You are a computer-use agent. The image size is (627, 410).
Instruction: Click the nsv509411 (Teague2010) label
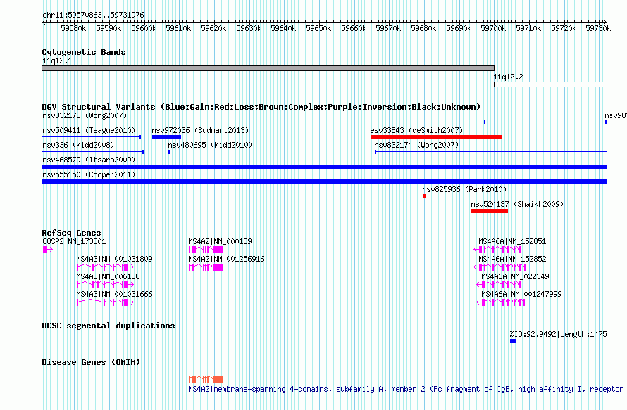[89, 131]
